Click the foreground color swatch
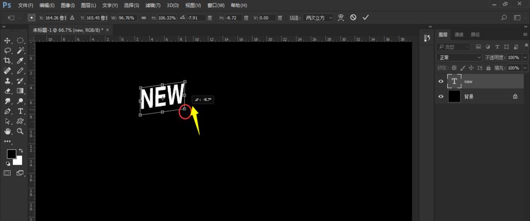Viewport: 530px width, 221px height. (x=11, y=154)
